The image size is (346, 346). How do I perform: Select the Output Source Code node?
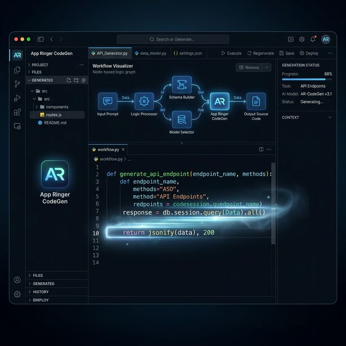pos(256,101)
